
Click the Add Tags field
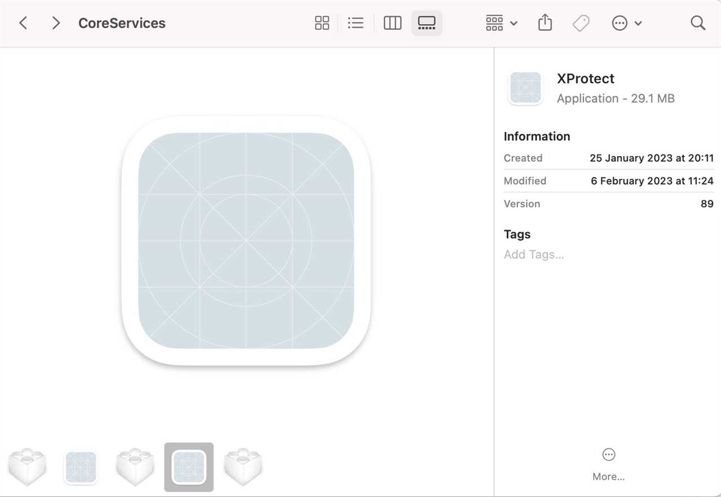tap(534, 255)
